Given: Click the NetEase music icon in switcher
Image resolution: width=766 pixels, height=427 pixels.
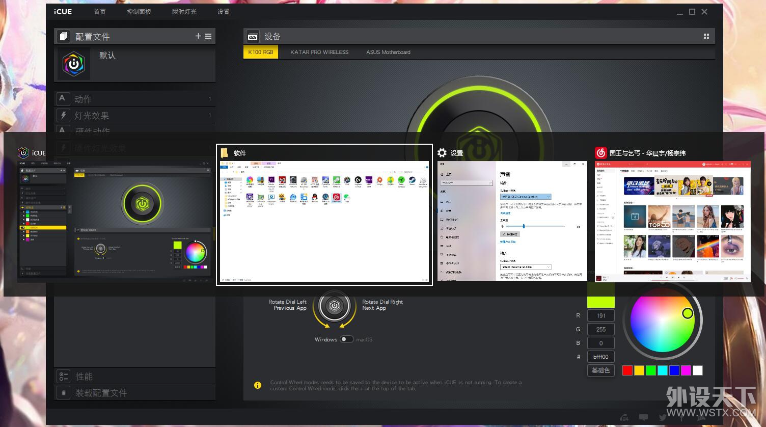Looking at the screenshot, I should [x=601, y=153].
